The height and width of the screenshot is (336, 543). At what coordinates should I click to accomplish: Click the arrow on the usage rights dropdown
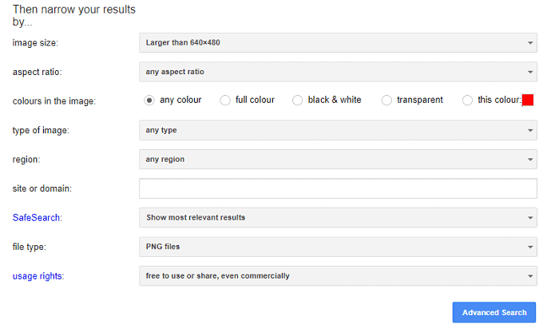530,277
